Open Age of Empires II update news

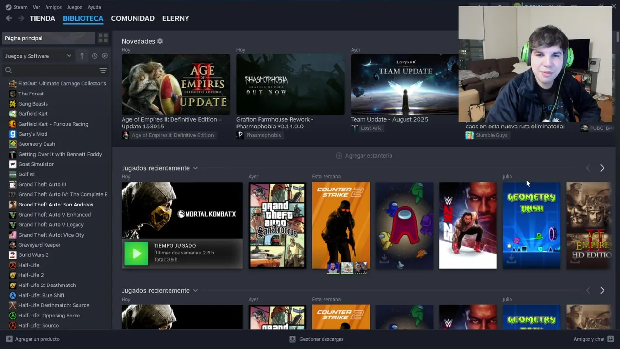(x=176, y=84)
